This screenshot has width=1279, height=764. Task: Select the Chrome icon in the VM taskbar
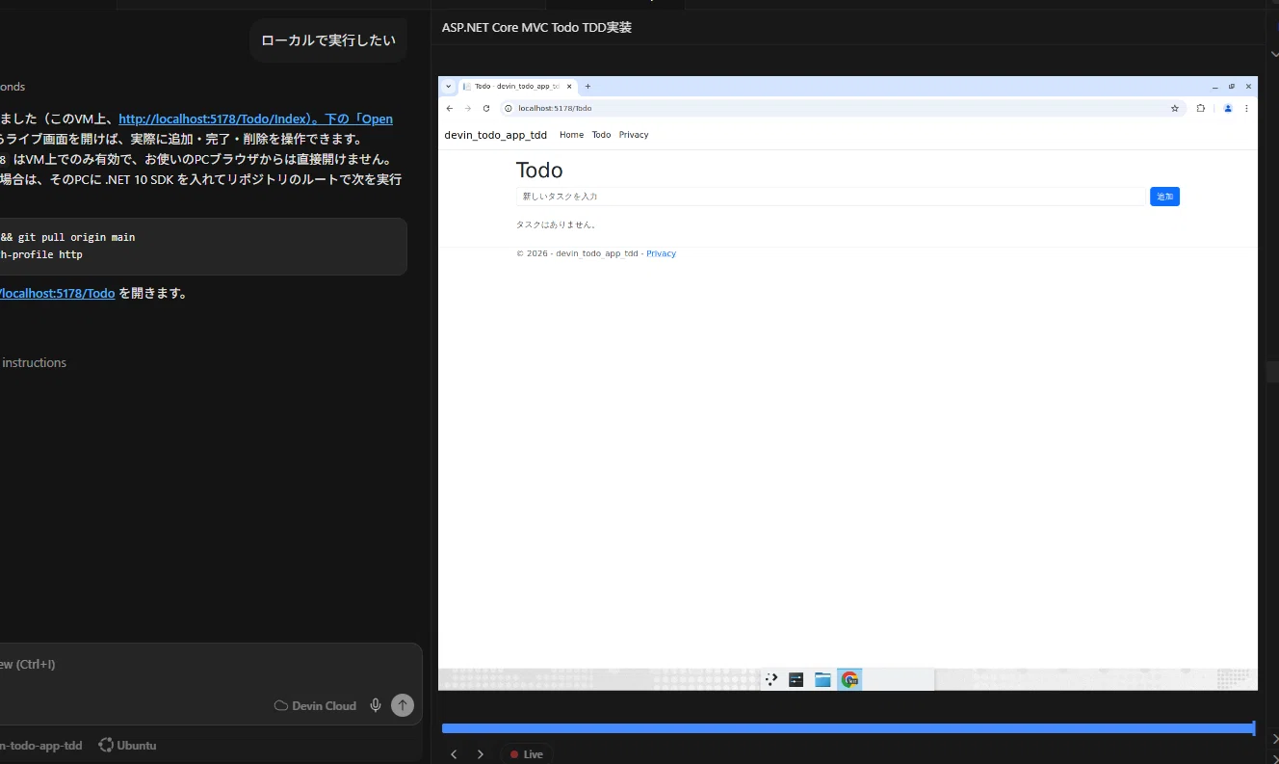[849, 680]
